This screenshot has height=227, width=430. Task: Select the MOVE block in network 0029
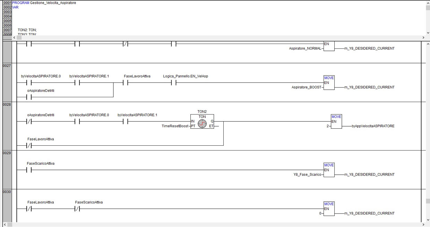[329, 170]
